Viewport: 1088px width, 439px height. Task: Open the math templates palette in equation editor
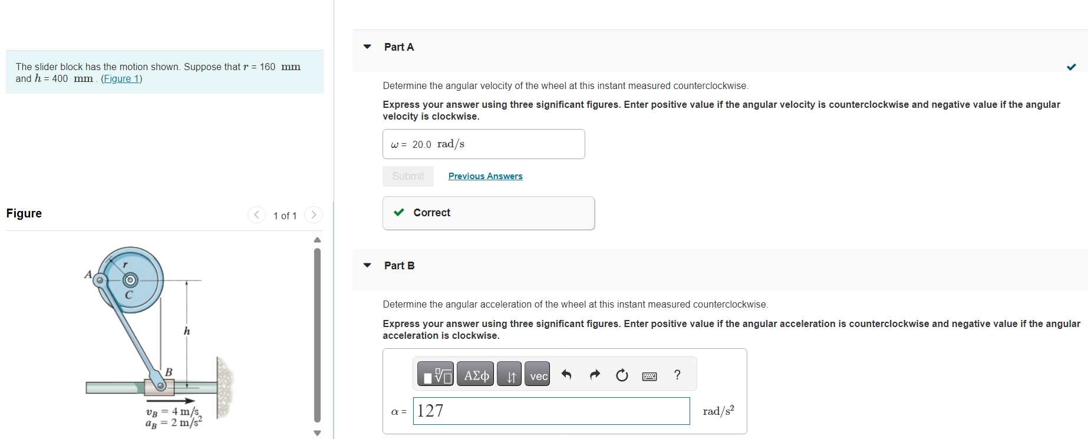(x=436, y=374)
